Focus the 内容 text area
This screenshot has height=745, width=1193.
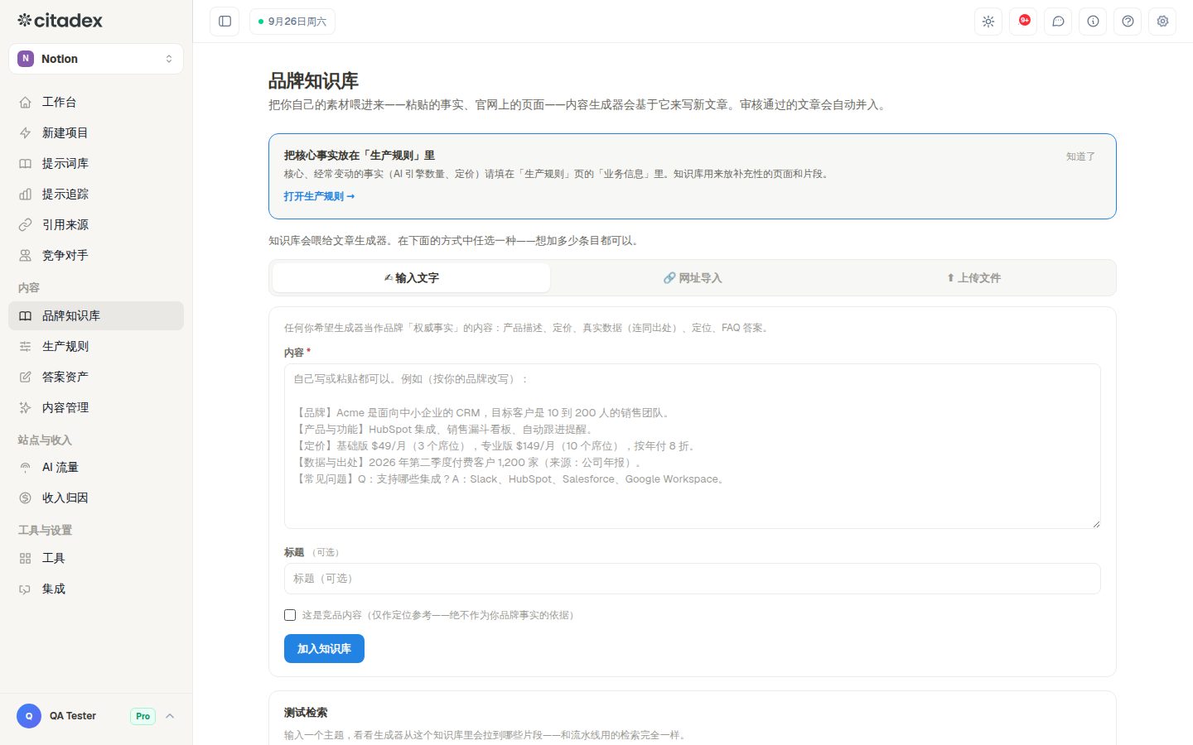point(693,446)
